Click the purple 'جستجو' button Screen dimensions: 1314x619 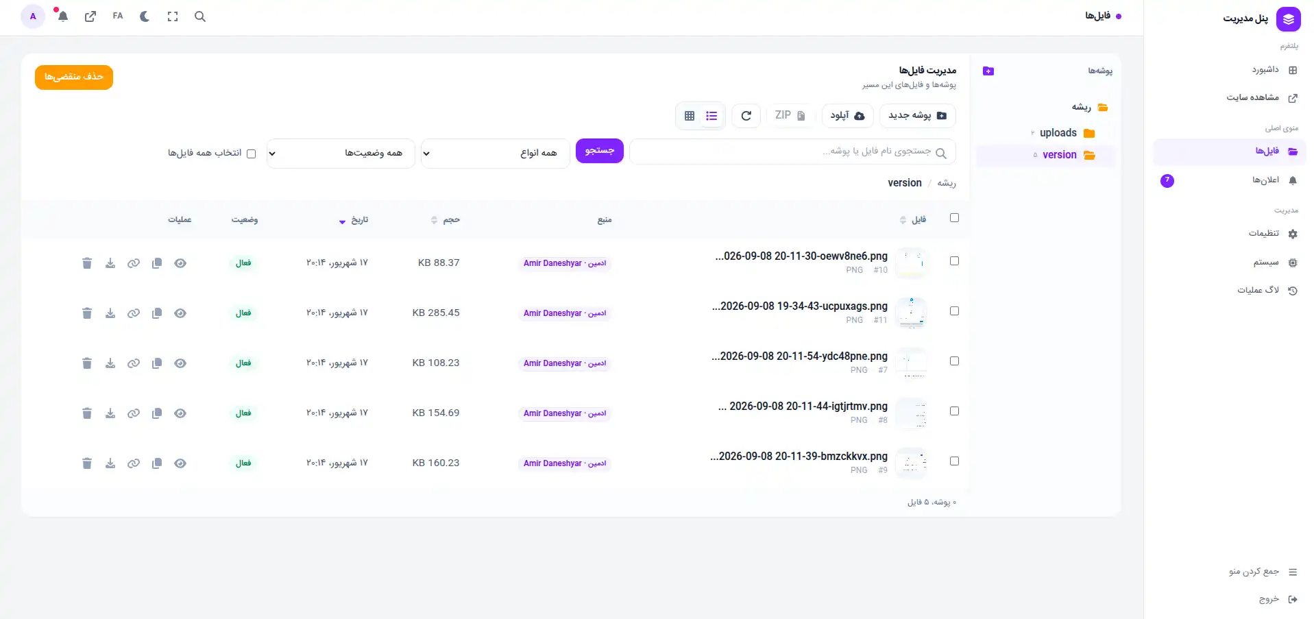(x=600, y=151)
